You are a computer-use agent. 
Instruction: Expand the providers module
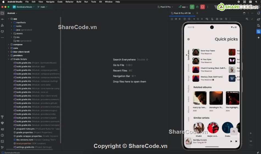(9, 55)
